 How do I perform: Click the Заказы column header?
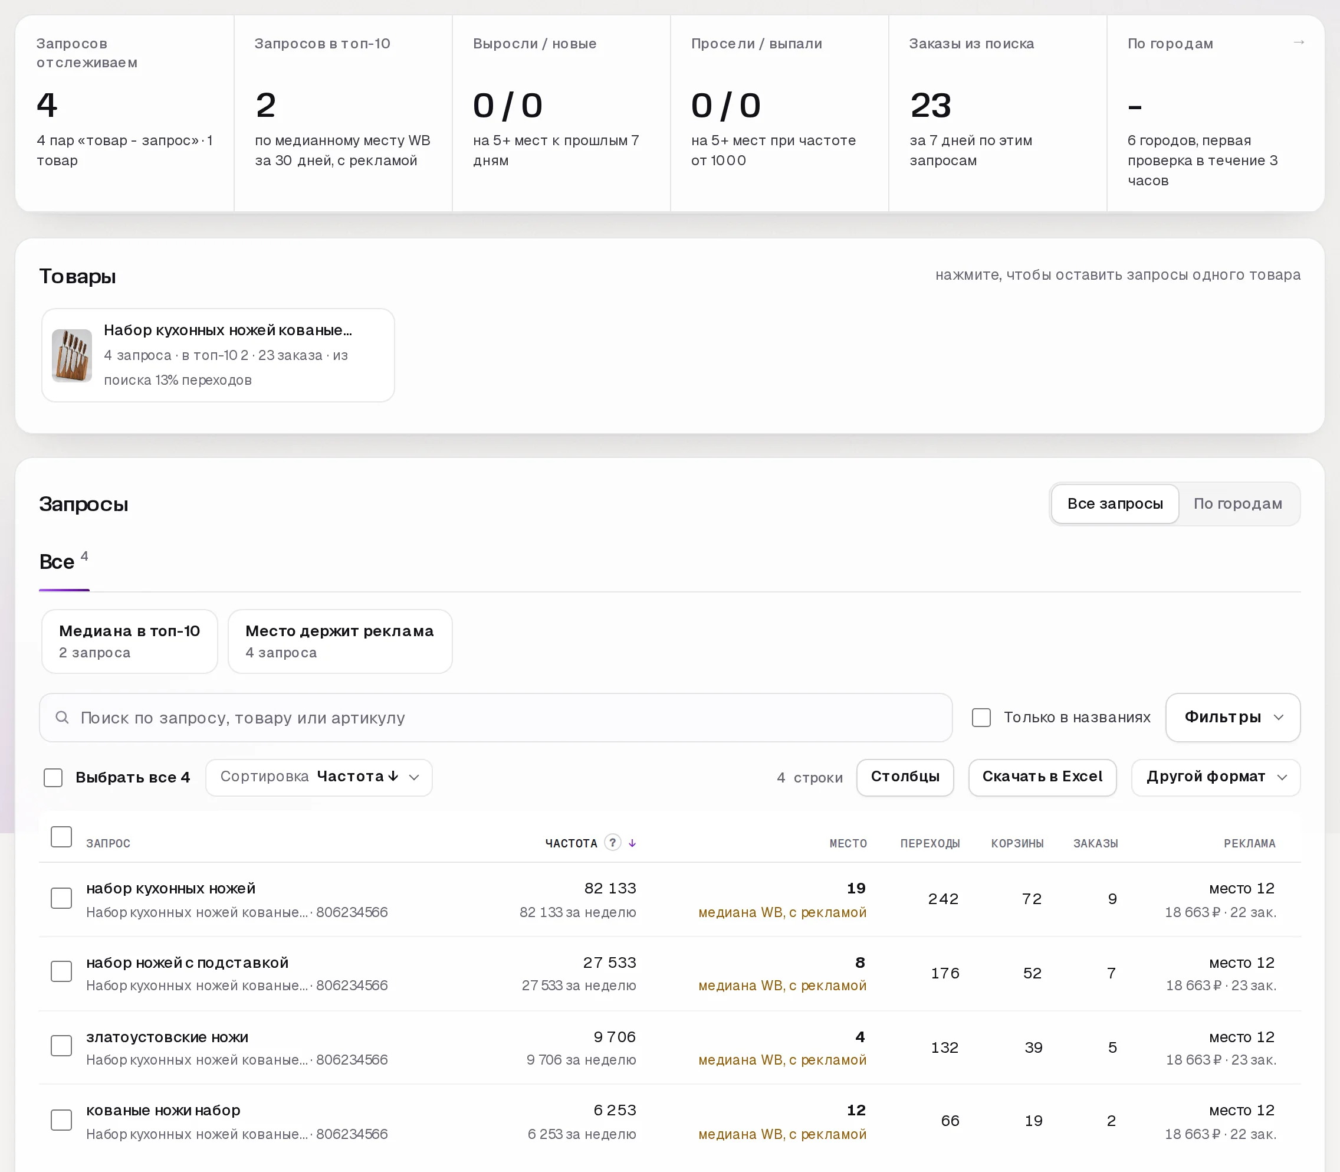pos(1095,844)
